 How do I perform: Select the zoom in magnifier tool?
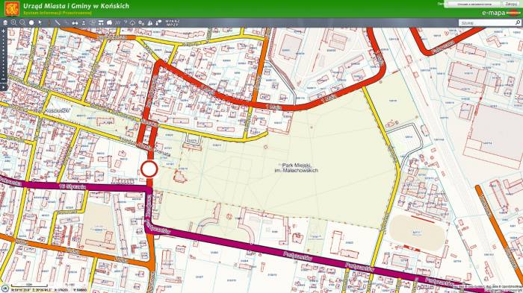(x=13, y=22)
